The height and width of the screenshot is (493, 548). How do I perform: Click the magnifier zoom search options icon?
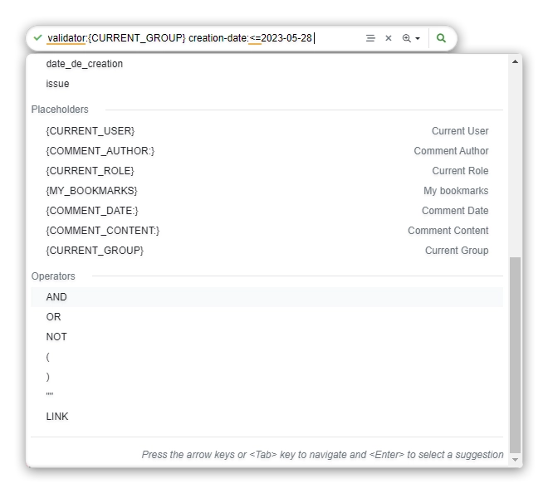click(407, 38)
